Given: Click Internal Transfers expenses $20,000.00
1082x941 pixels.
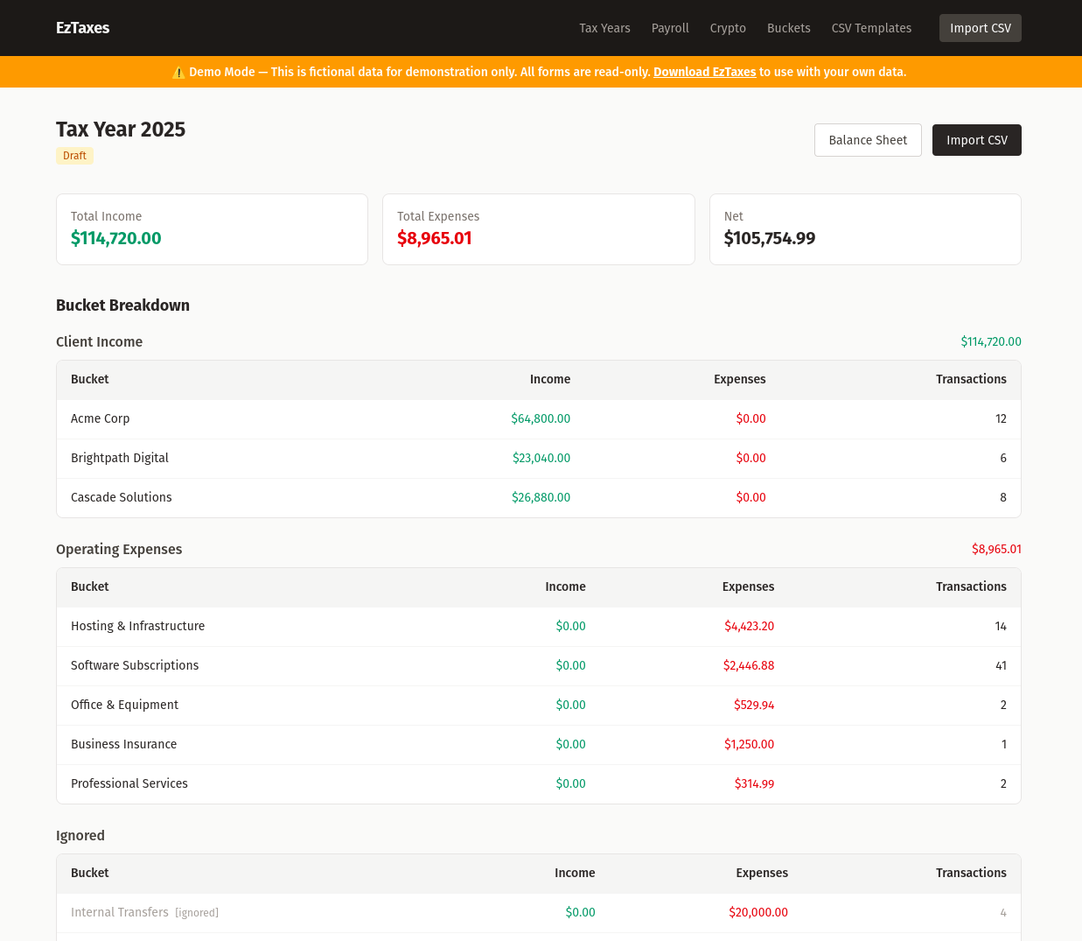Looking at the screenshot, I should pos(758,912).
